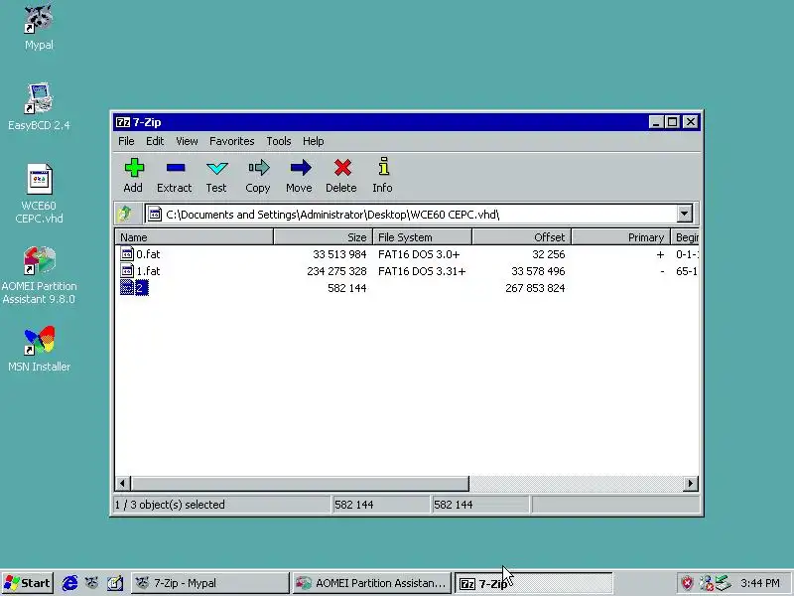Switch to AOMEI Partition Assistant taskbar button
Viewport: 794px width, 596px height.
(x=371, y=583)
